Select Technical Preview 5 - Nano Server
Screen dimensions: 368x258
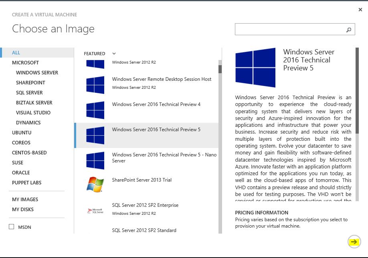(x=146, y=161)
